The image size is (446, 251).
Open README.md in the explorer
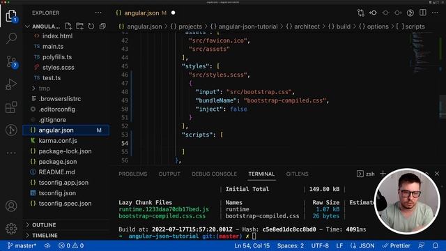click(x=56, y=172)
